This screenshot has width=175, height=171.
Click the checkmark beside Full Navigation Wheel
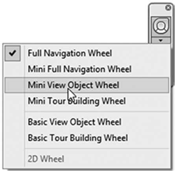point(13,53)
